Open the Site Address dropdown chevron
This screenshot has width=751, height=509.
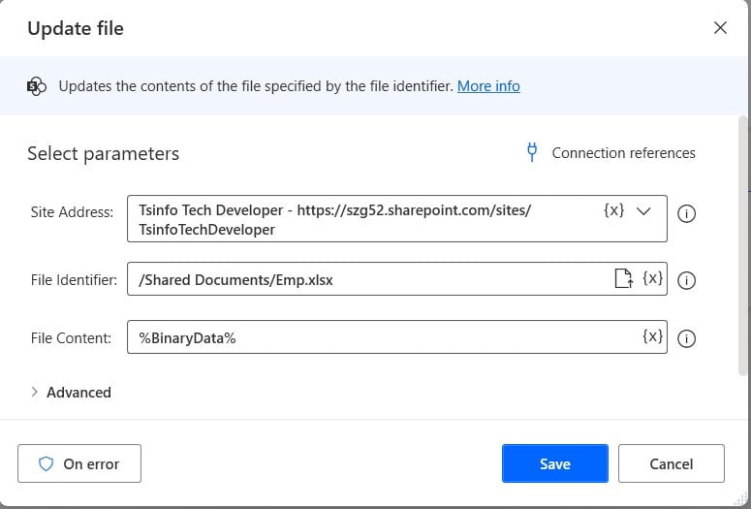click(643, 211)
